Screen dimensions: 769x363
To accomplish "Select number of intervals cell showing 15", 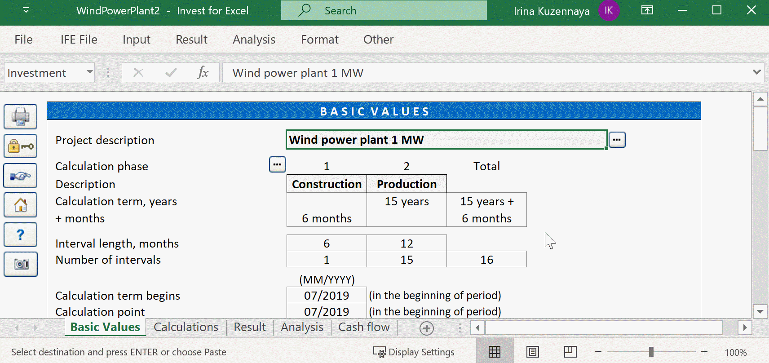I will tap(407, 259).
